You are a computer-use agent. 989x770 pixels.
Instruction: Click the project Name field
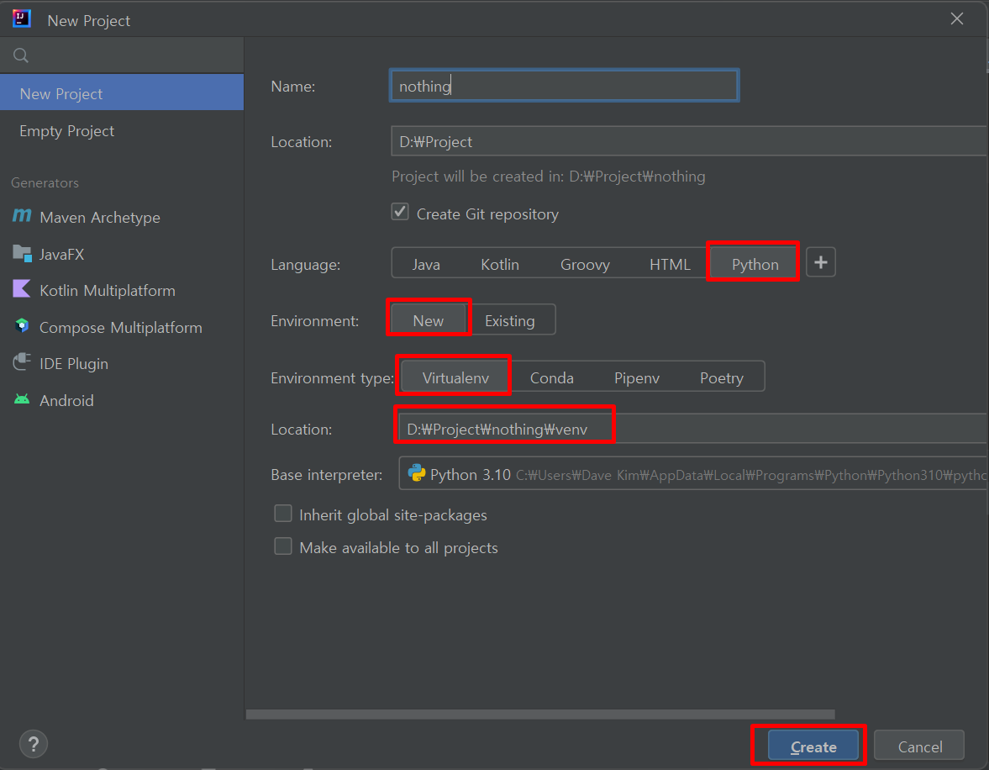(x=564, y=85)
